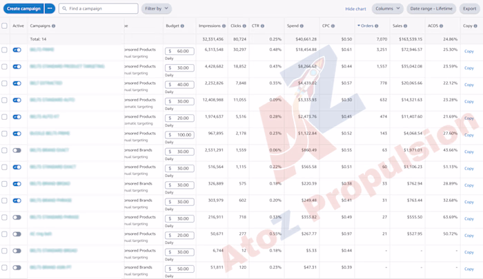
Task: Select checkbox for row with 4,428,682 impressions
Action: [4, 66]
